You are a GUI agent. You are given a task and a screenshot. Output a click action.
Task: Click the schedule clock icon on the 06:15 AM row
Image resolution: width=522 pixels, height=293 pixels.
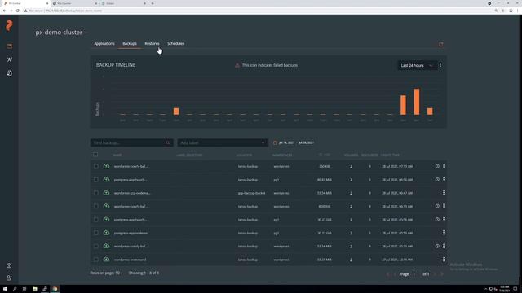[437, 206]
